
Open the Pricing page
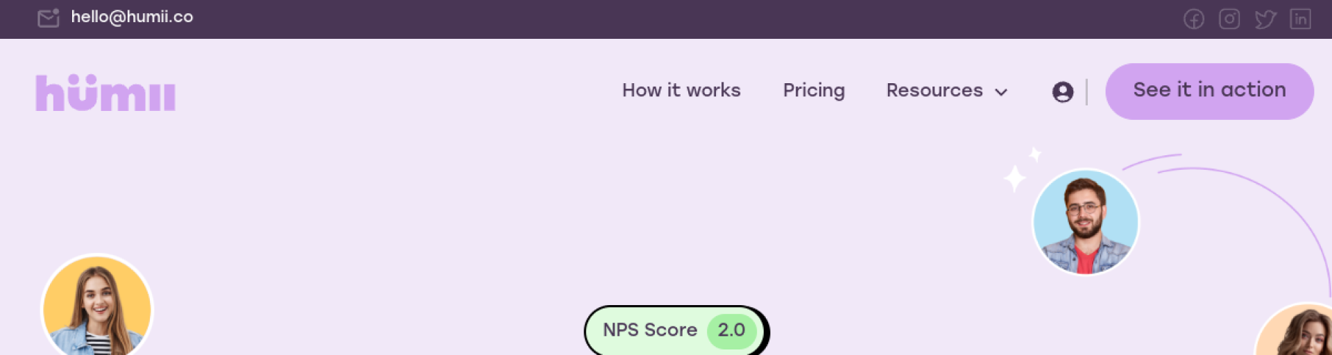(814, 90)
